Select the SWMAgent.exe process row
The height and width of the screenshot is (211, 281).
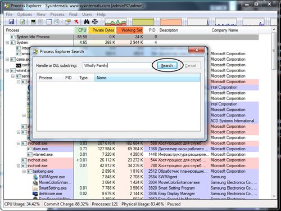[x=132, y=177]
